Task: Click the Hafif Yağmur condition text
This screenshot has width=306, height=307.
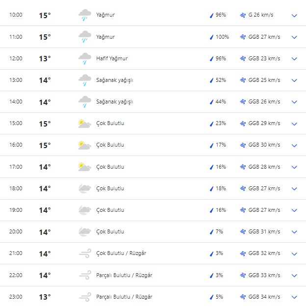Action: point(112,59)
